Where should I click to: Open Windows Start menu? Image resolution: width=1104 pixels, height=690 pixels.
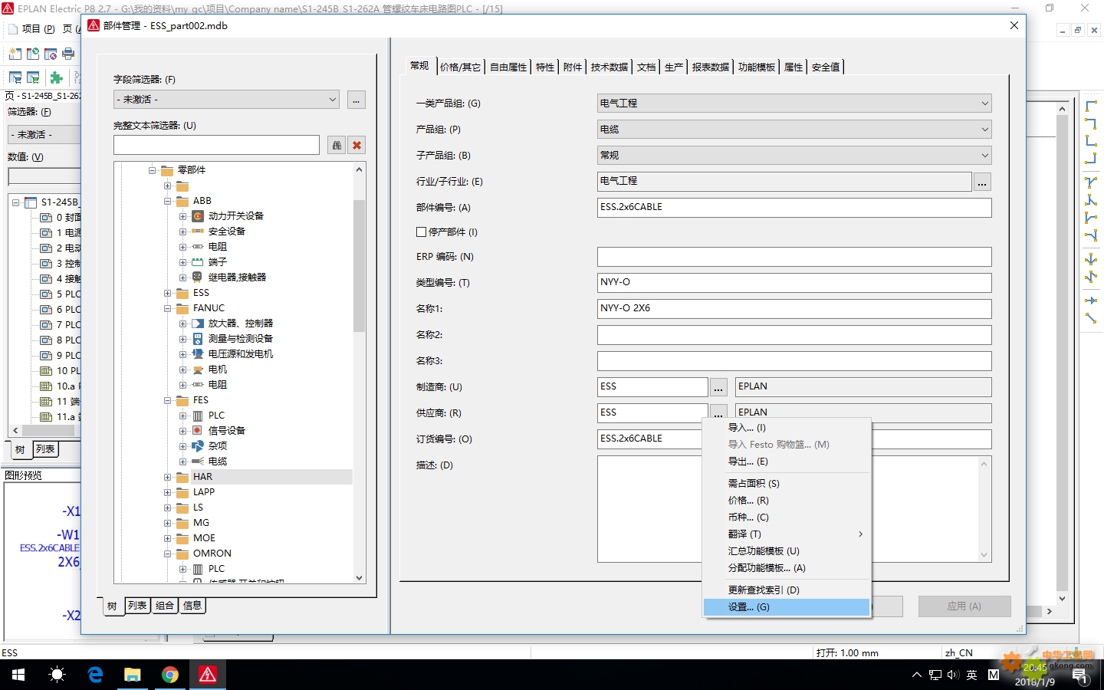click(18, 675)
